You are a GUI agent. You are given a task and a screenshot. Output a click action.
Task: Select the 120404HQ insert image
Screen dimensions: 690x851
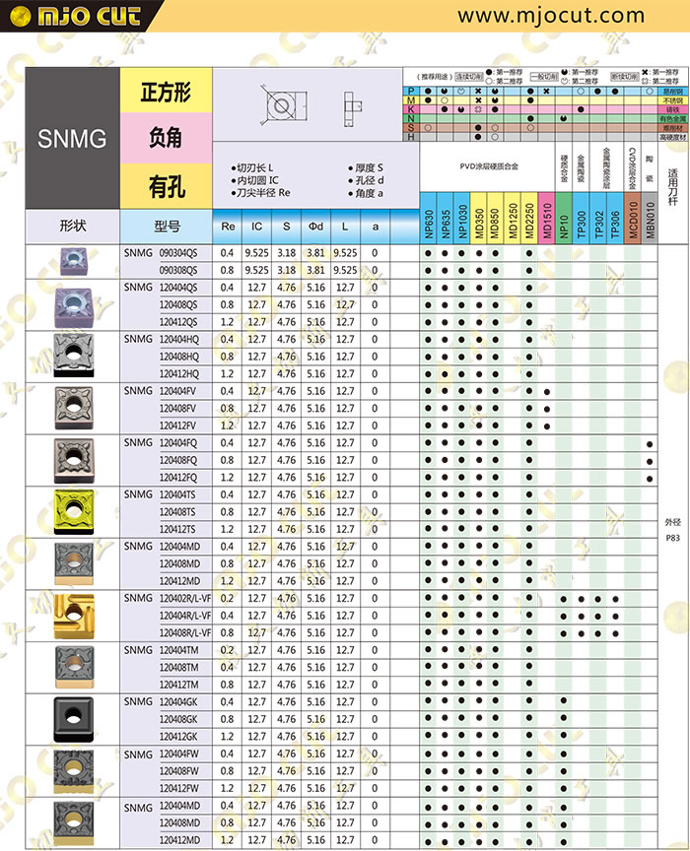pyautogui.click(x=73, y=355)
